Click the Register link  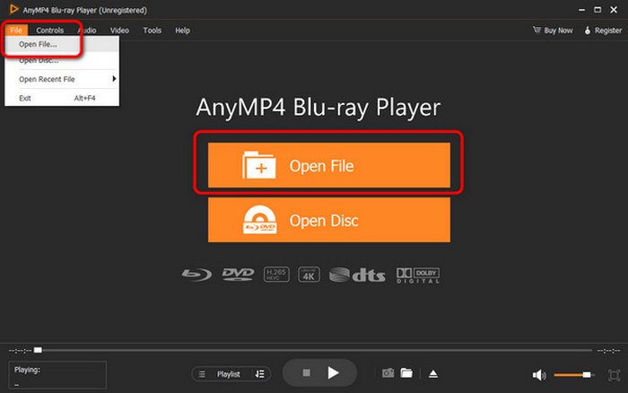[x=603, y=31]
